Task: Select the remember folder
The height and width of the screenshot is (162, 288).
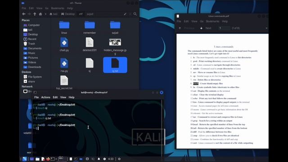Action: click(90, 27)
